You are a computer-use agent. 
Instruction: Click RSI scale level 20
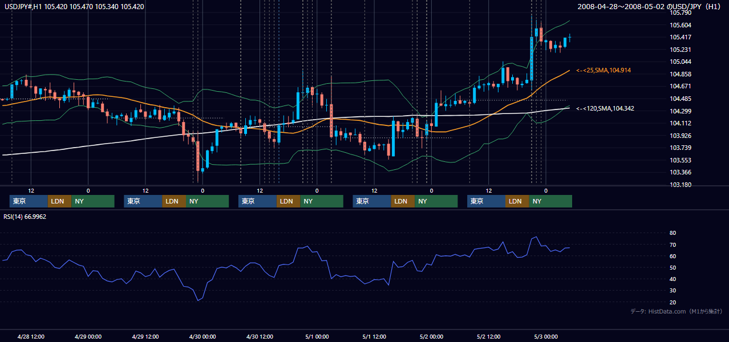673,302
